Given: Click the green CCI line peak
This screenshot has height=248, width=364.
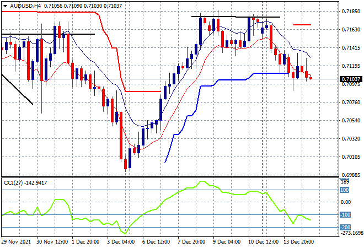Looking at the screenshot, I should 202,182.
